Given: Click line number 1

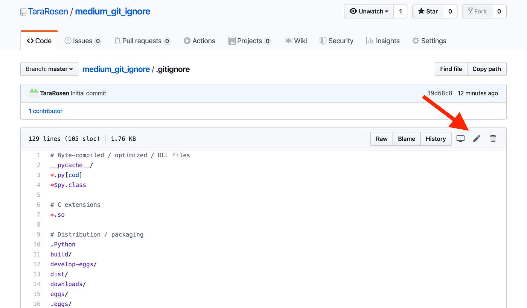Looking at the screenshot, I should (x=38, y=155).
